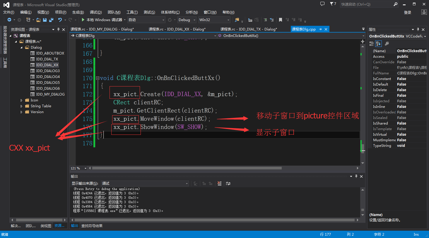The image size is (429, 238).
Task: Click the Open File folder icon
Action: point(39,20)
